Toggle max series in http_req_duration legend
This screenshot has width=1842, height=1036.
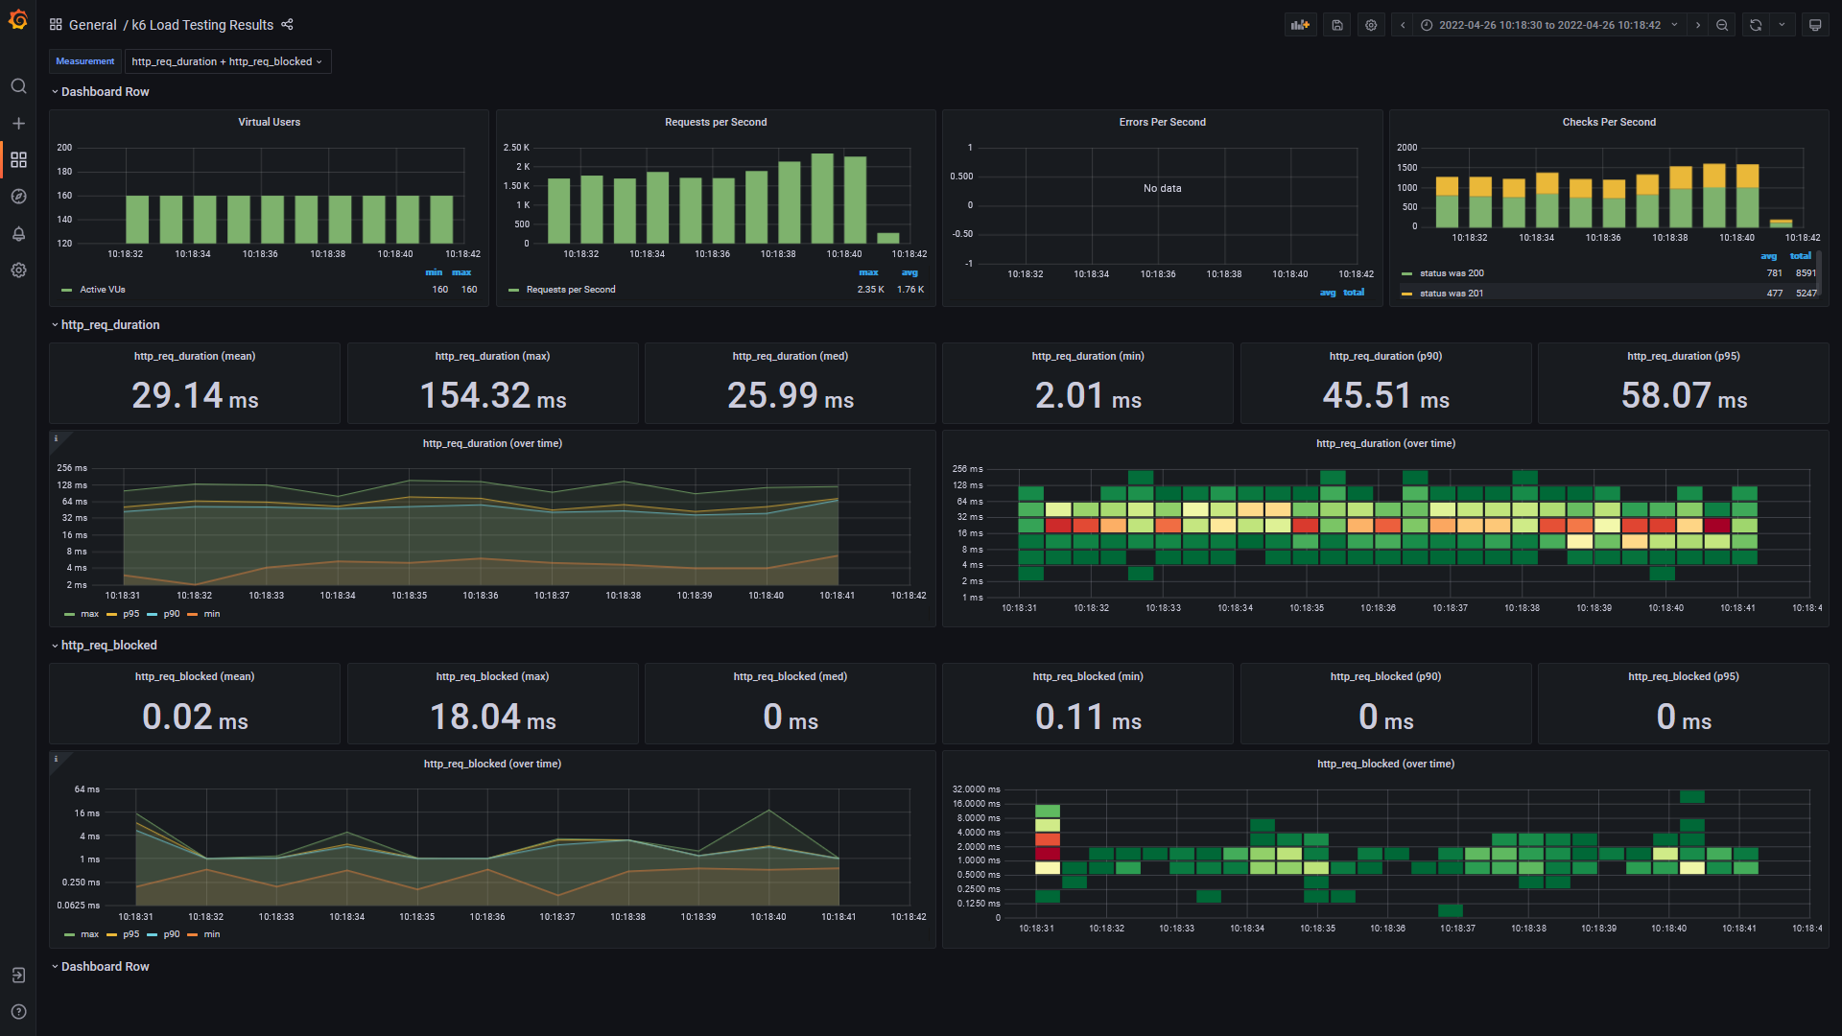(x=90, y=614)
